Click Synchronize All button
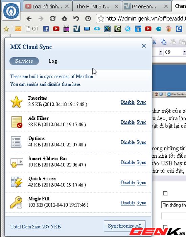The height and width of the screenshot is (237, 186). point(125,226)
